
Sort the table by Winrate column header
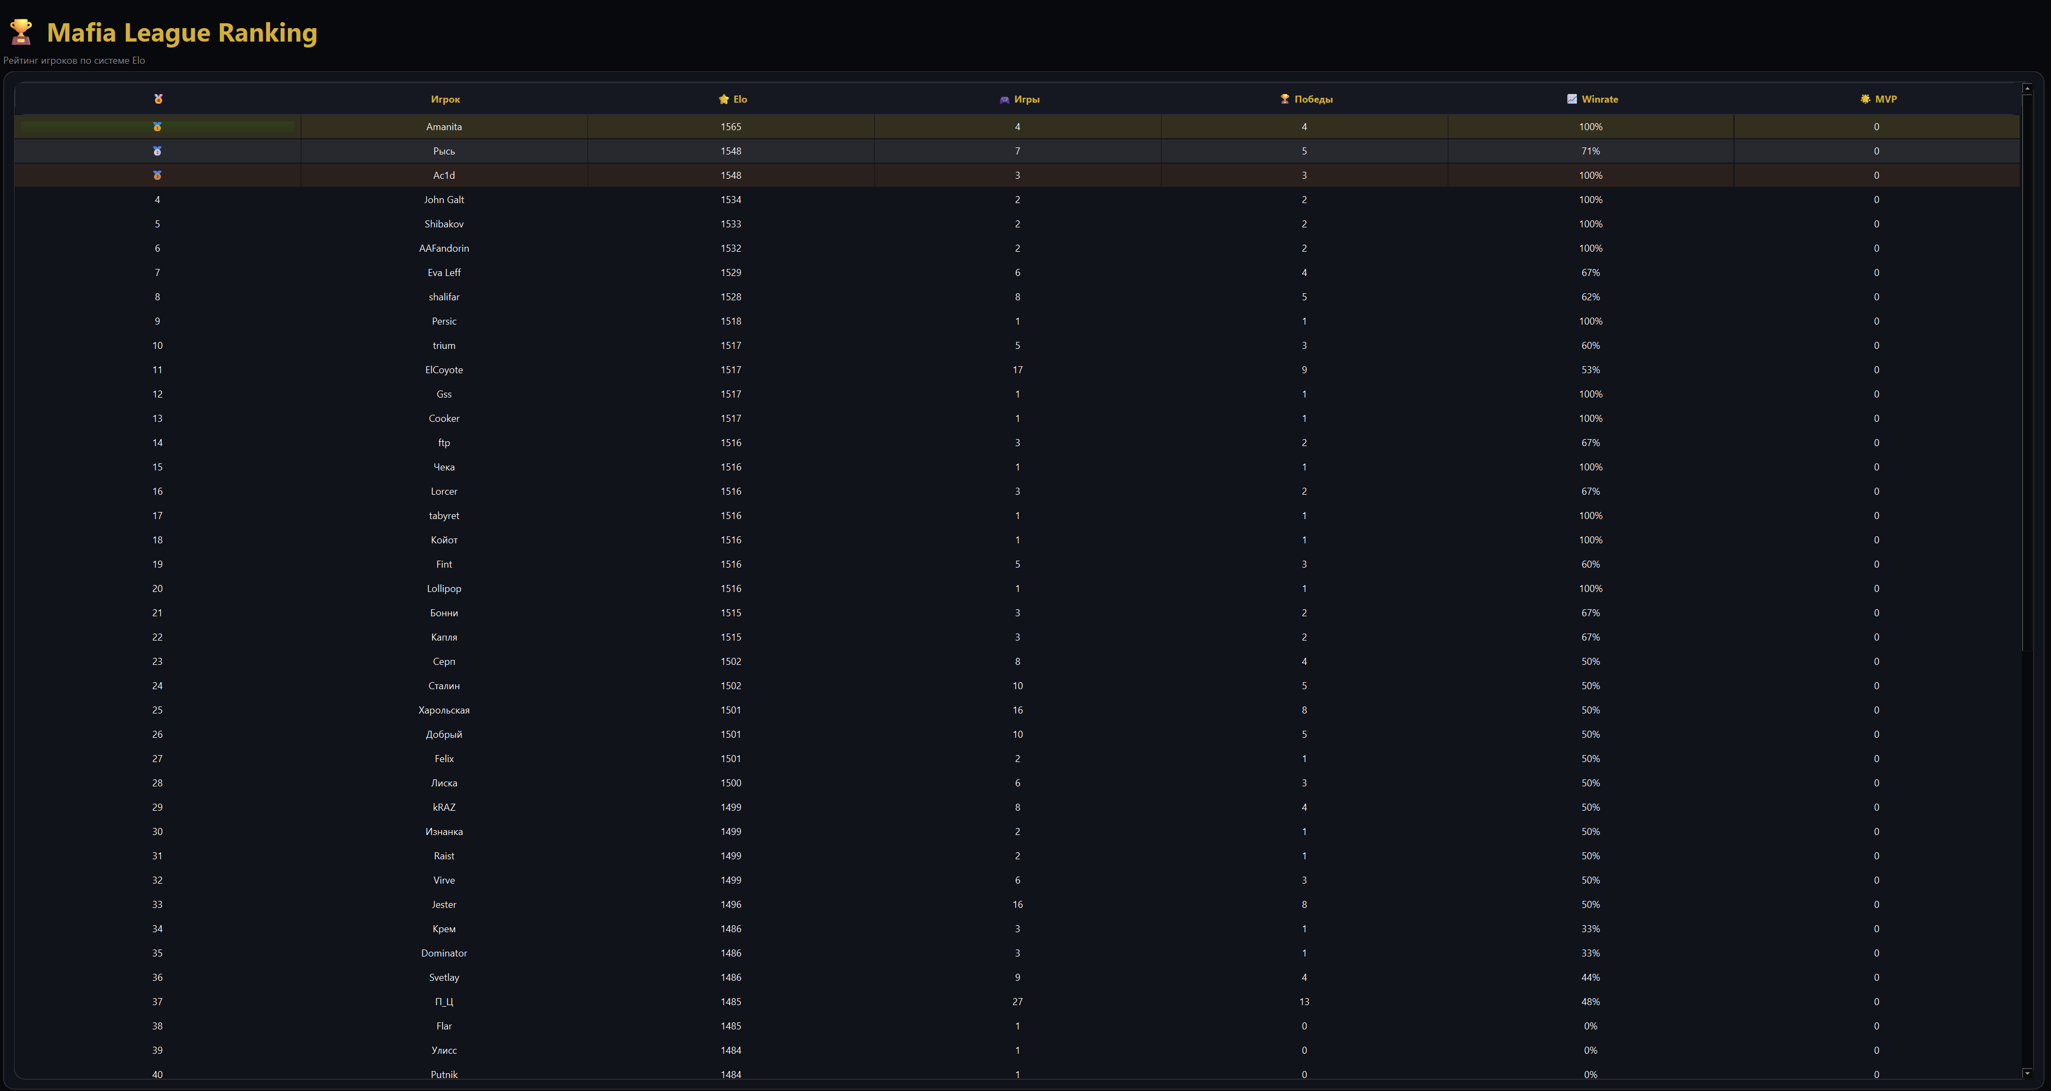coord(1600,99)
